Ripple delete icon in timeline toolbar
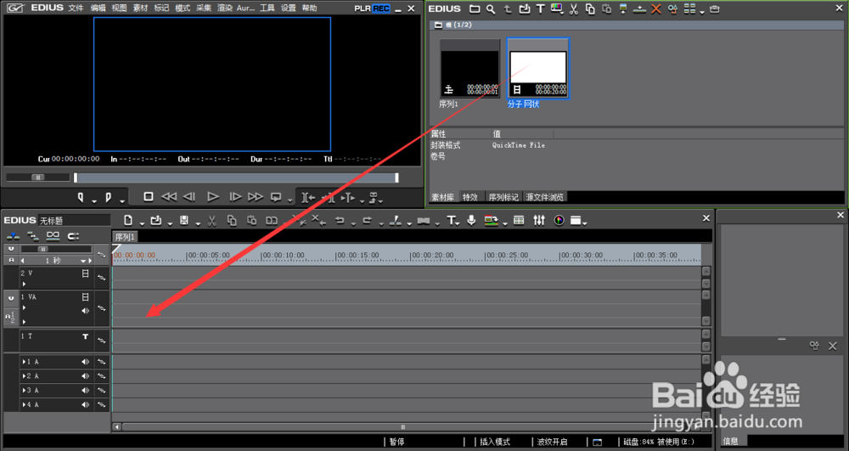The image size is (849, 451). pos(319,220)
